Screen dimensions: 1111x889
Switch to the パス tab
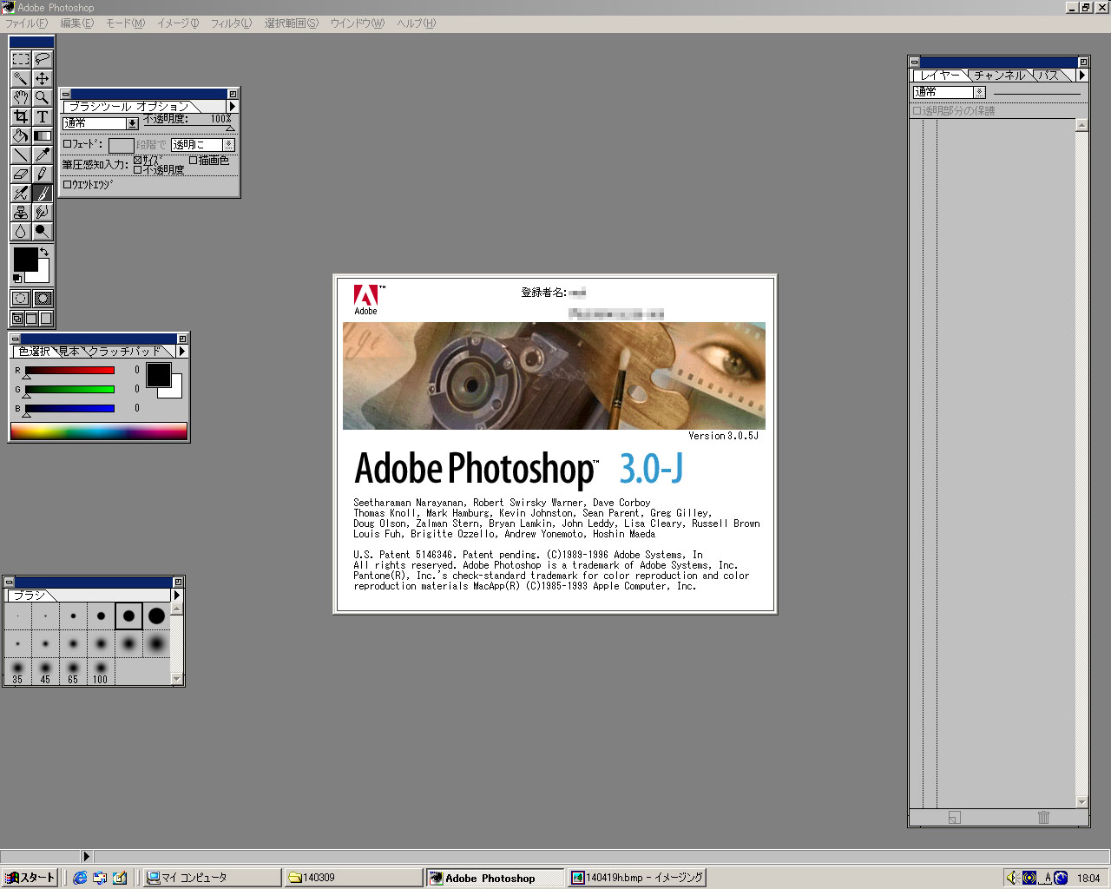(x=1049, y=76)
